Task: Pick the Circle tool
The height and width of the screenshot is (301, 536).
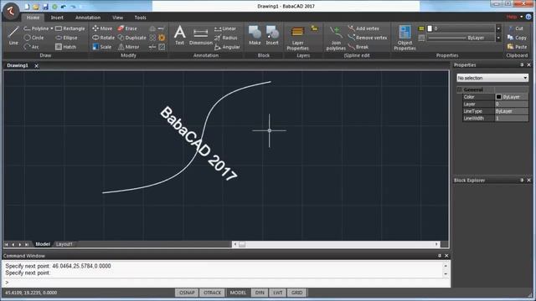Action: [33, 38]
